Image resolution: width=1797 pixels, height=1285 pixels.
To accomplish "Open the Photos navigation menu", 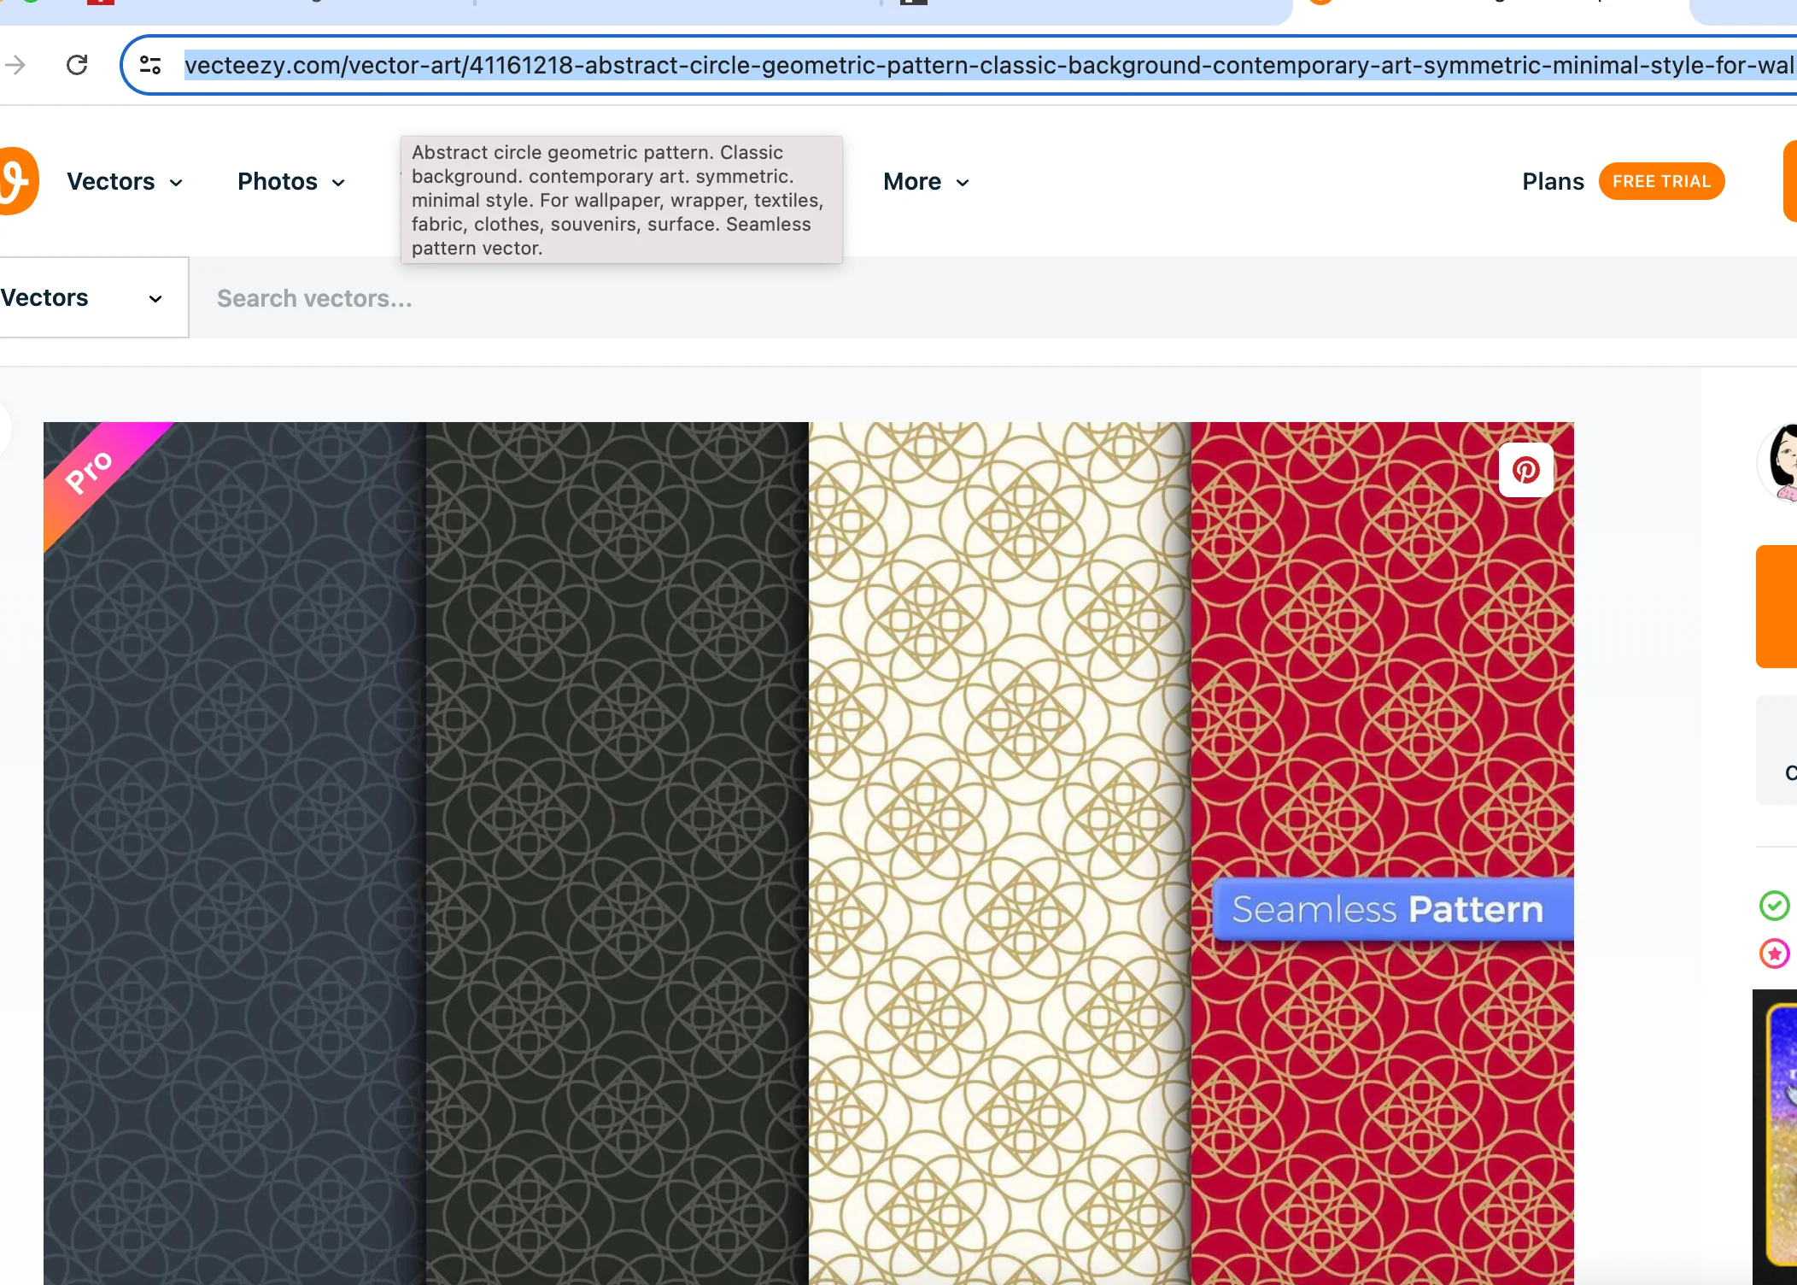I will click(291, 182).
